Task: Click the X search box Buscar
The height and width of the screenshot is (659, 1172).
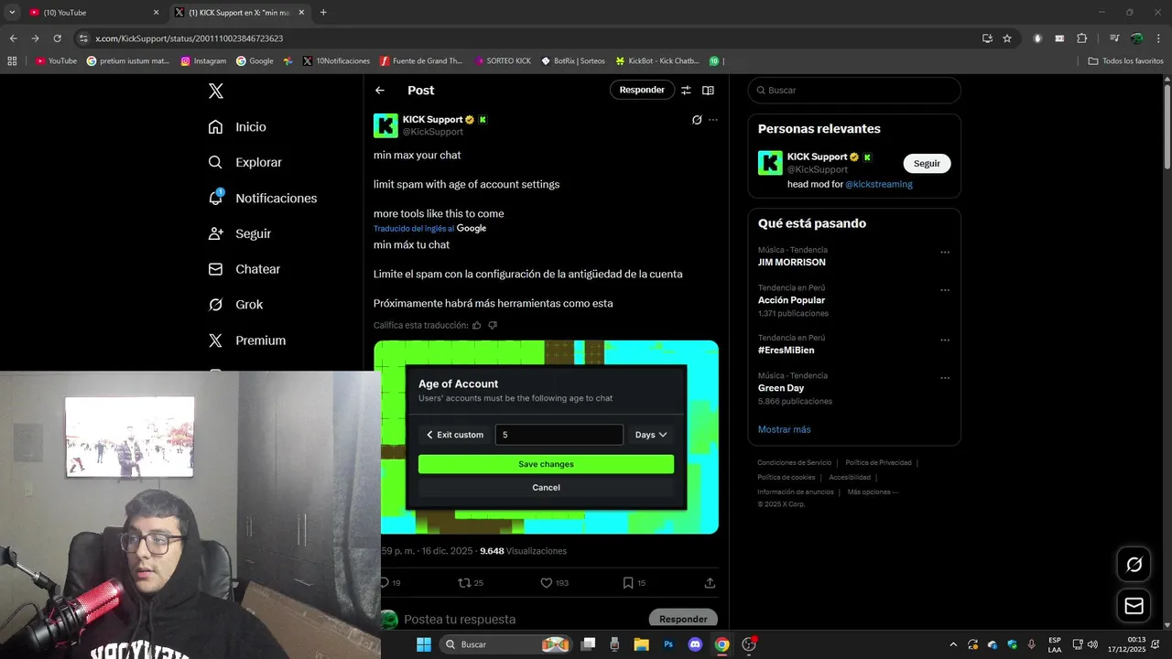Action: [854, 90]
